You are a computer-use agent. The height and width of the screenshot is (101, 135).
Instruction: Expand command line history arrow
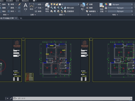click(x=131, y=98)
